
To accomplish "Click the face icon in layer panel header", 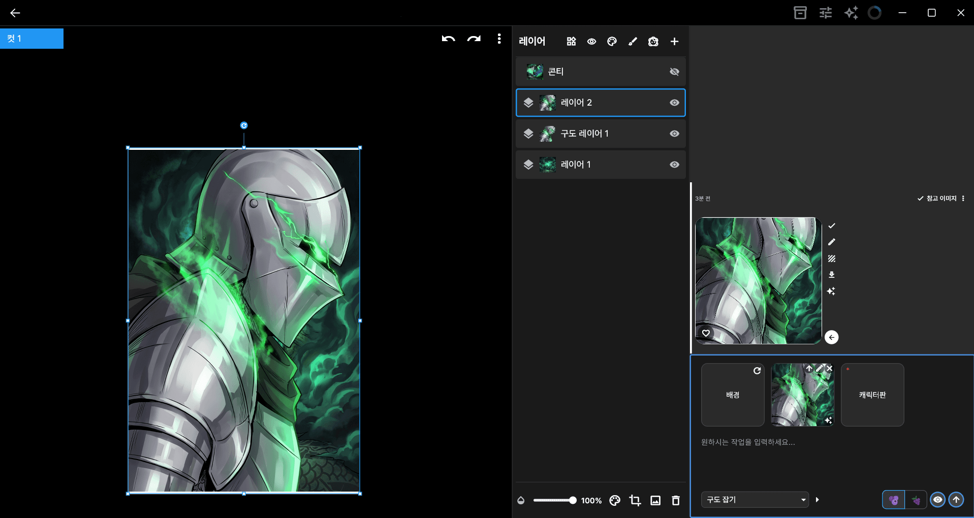I will 653,42.
